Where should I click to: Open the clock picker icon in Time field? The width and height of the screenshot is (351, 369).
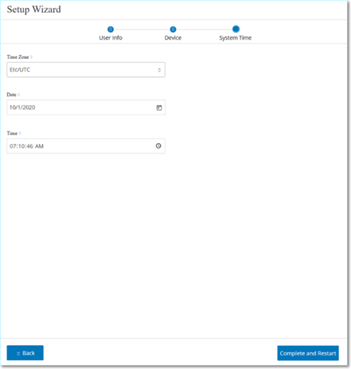tap(158, 146)
